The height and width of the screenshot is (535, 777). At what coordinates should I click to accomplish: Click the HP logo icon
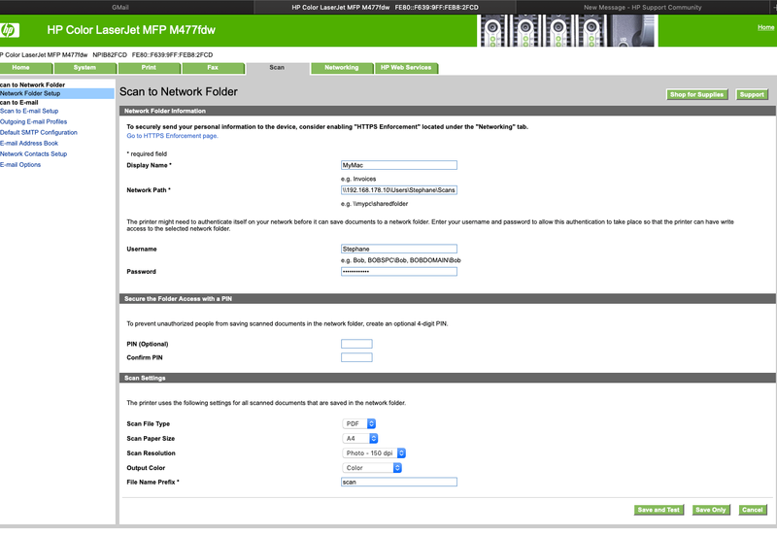9,30
